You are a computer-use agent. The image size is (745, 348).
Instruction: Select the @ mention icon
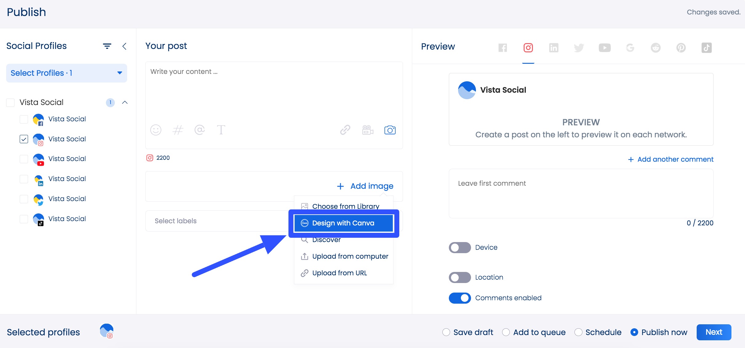200,130
